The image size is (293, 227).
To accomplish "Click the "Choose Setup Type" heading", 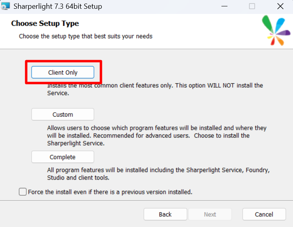I will point(45,23).
